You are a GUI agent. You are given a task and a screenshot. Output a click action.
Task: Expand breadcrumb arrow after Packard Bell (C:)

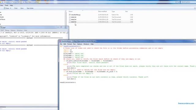coord(23,2)
